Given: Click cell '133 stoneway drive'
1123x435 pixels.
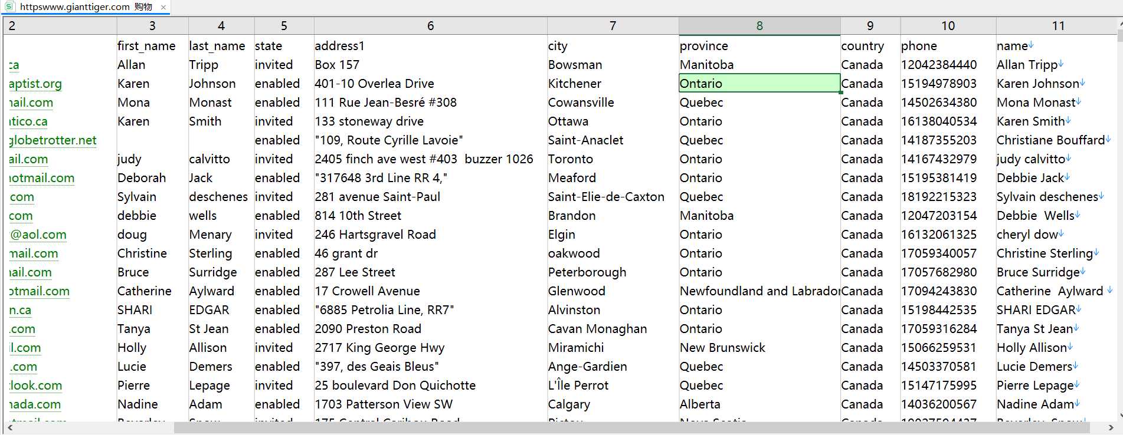Looking at the screenshot, I should tap(430, 121).
